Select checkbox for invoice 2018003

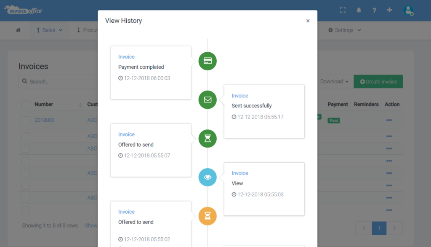click(26, 120)
